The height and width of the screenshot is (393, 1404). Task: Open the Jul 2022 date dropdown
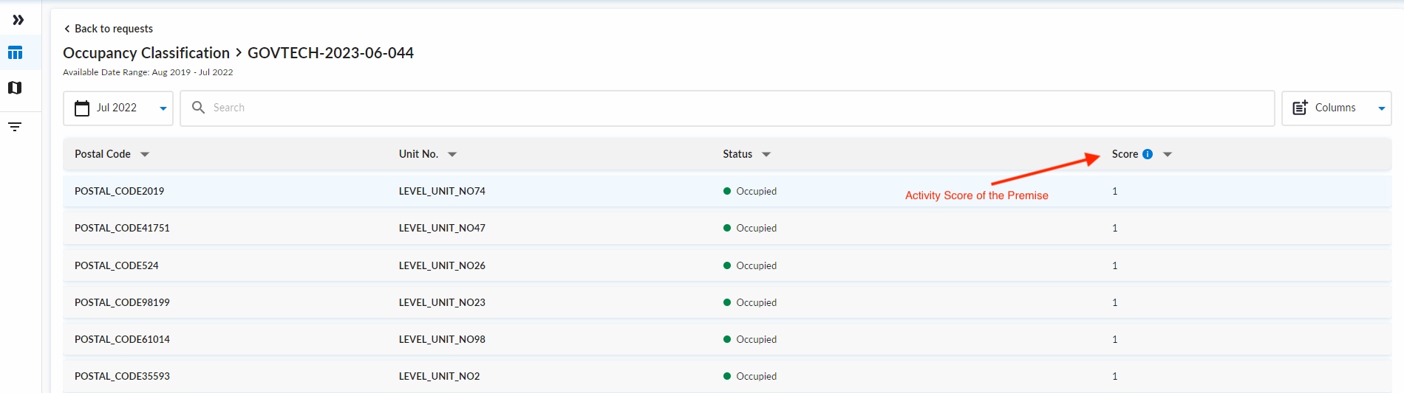pyautogui.click(x=118, y=108)
